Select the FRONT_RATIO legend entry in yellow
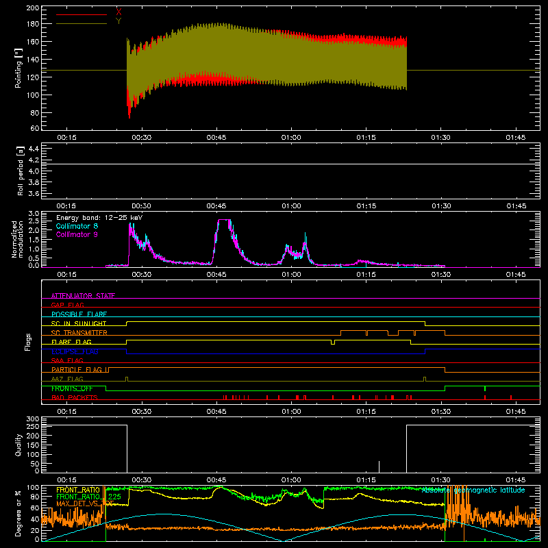 (78, 490)
